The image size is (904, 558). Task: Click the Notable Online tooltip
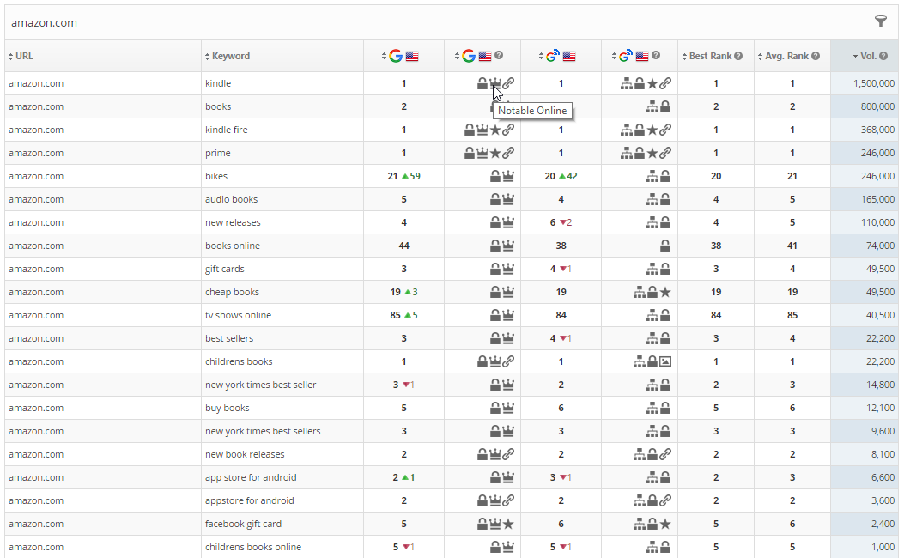532,111
